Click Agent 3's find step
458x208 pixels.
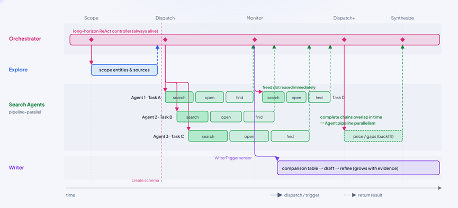(x=290, y=136)
